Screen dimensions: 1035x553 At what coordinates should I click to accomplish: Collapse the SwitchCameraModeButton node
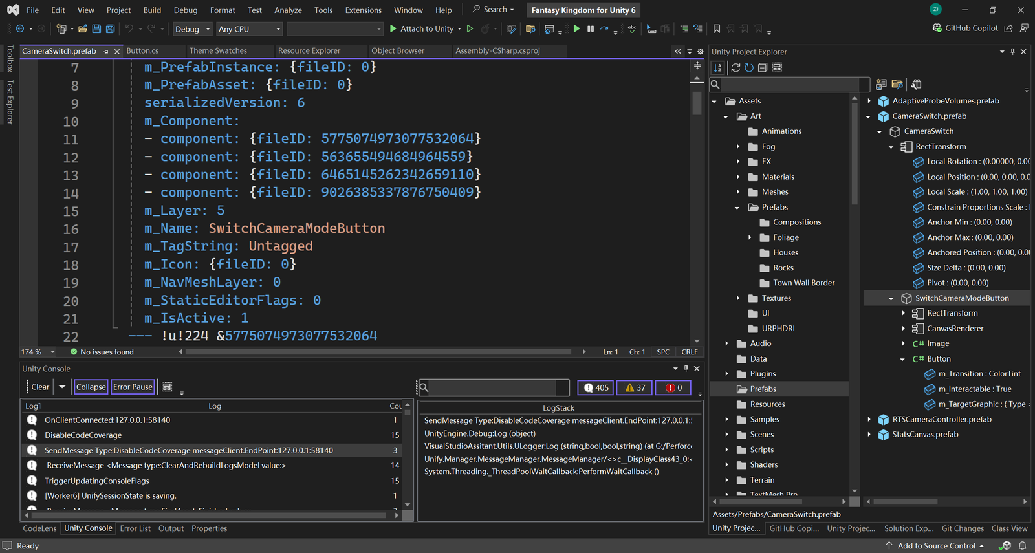891,298
